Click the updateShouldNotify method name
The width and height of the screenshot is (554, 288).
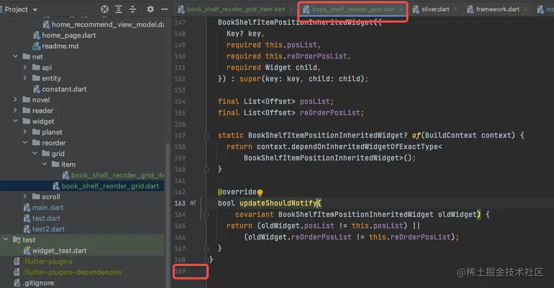(x=278, y=203)
